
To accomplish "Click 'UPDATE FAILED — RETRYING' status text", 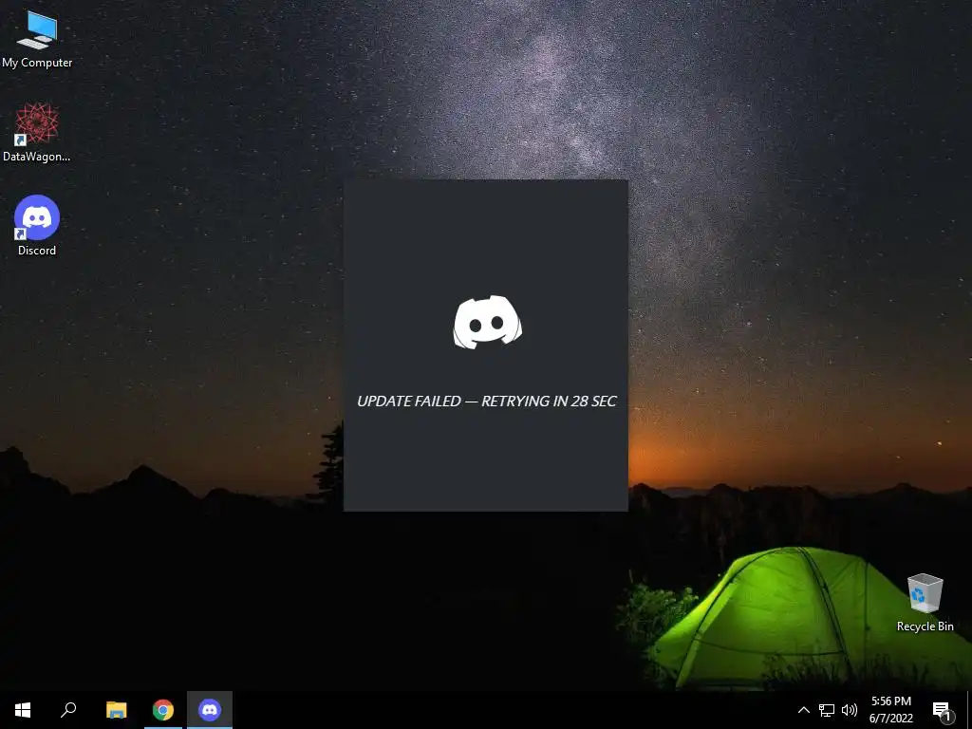I will coord(487,402).
